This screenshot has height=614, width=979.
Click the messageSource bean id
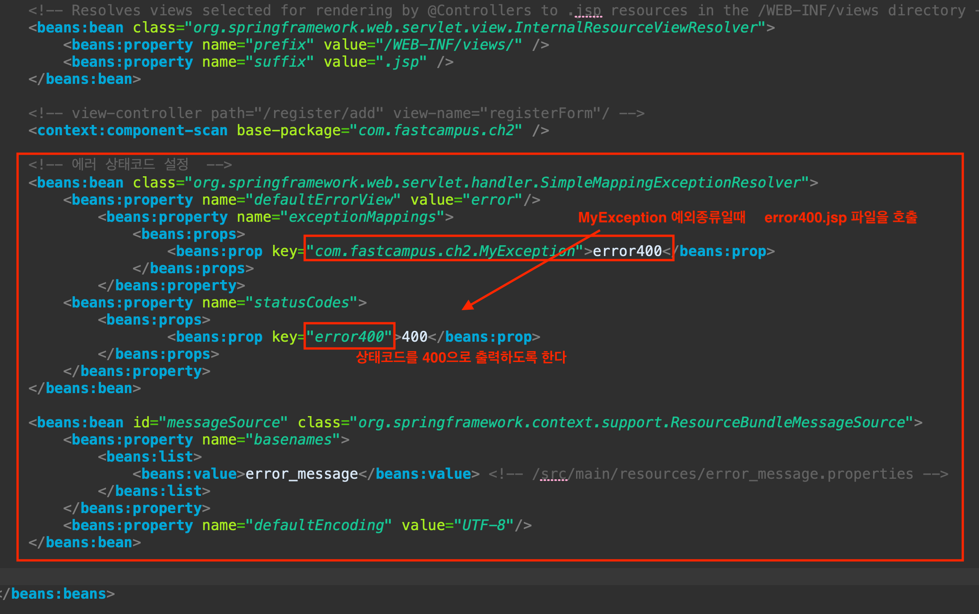(x=223, y=423)
